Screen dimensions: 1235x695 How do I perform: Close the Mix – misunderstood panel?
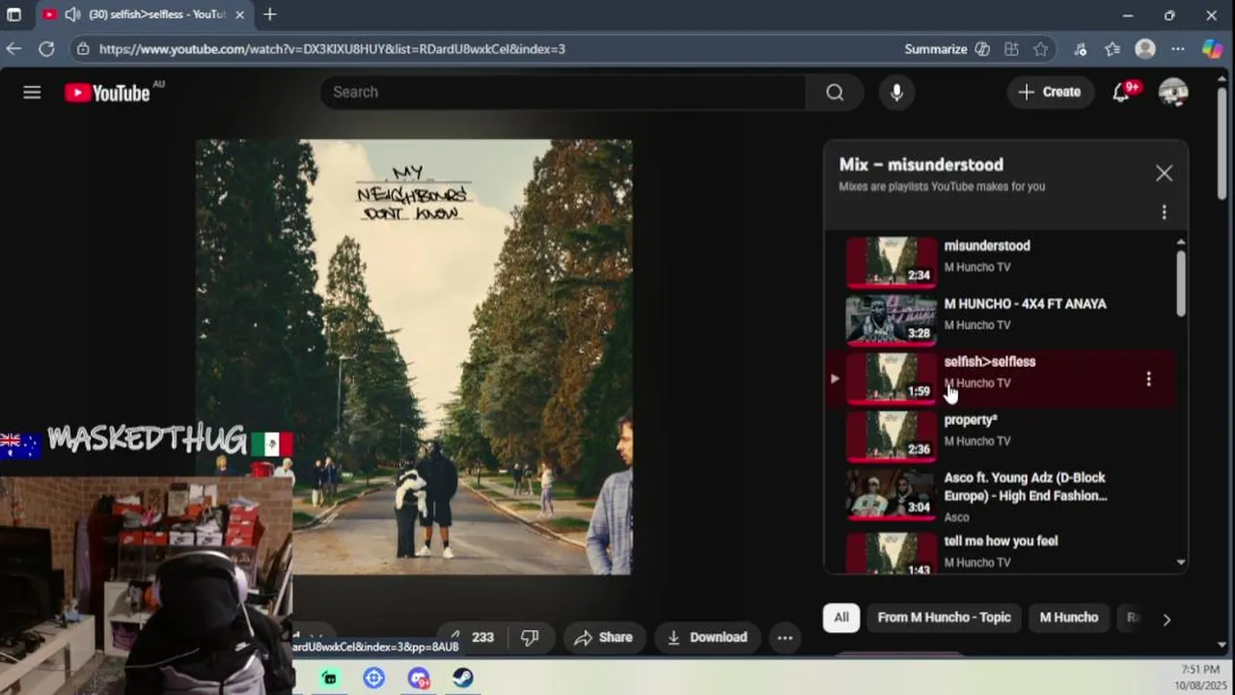(x=1164, y=173)
